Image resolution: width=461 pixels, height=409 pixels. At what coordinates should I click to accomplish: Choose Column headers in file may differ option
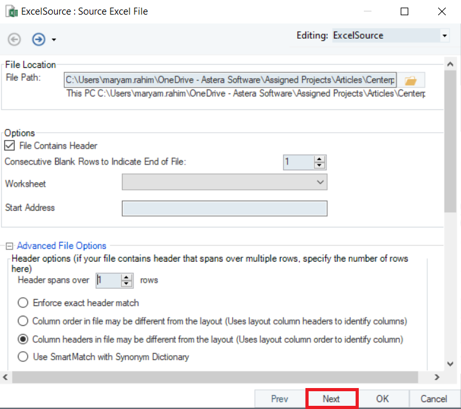[23, 339]
